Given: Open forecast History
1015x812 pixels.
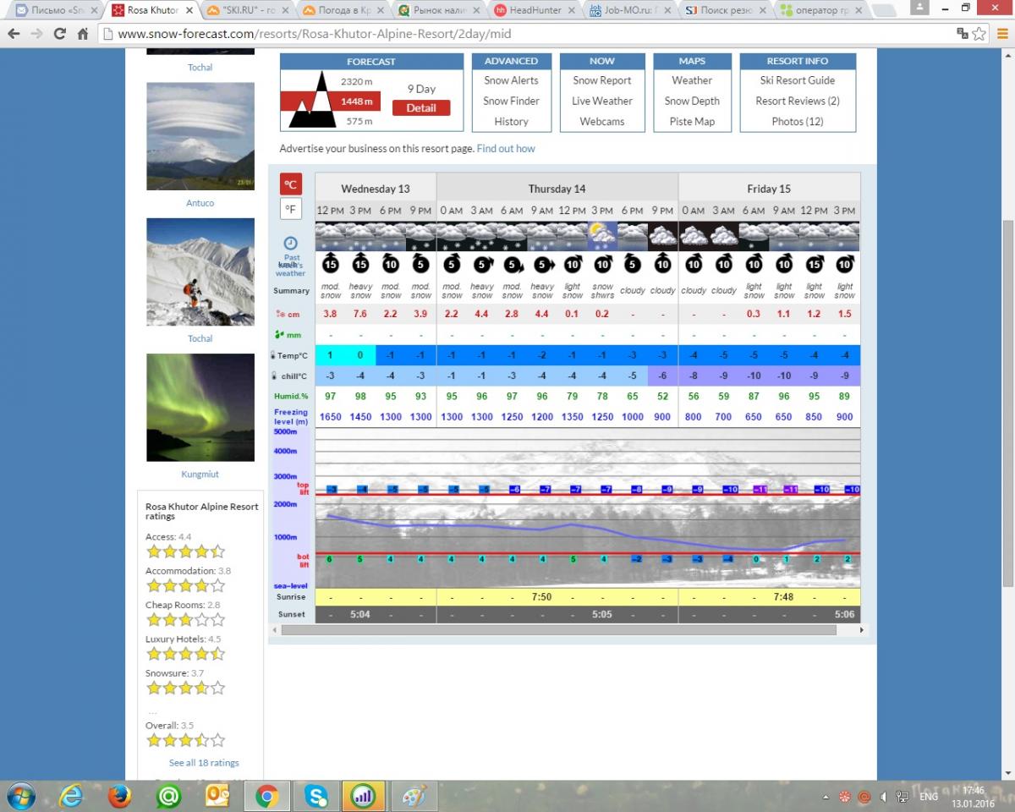Looking at the screenshot, I should [x=511, y=121].
